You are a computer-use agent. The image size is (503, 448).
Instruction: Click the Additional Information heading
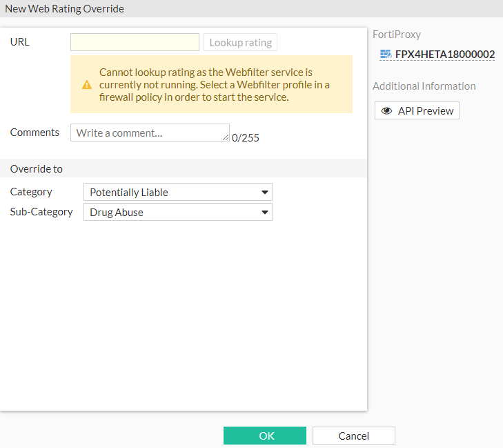tap(424, 86)
